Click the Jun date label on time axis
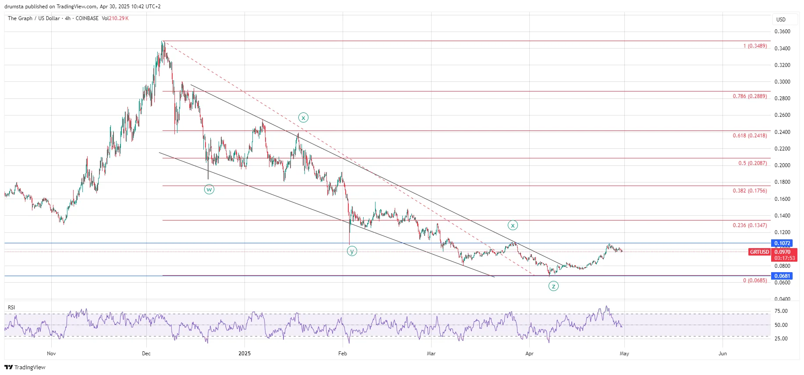The image size is (804, 375). point(723,354)
